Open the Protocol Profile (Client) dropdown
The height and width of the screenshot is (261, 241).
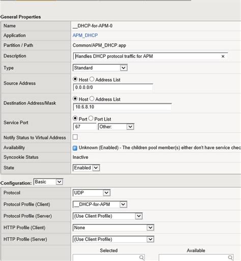(100, 205)
